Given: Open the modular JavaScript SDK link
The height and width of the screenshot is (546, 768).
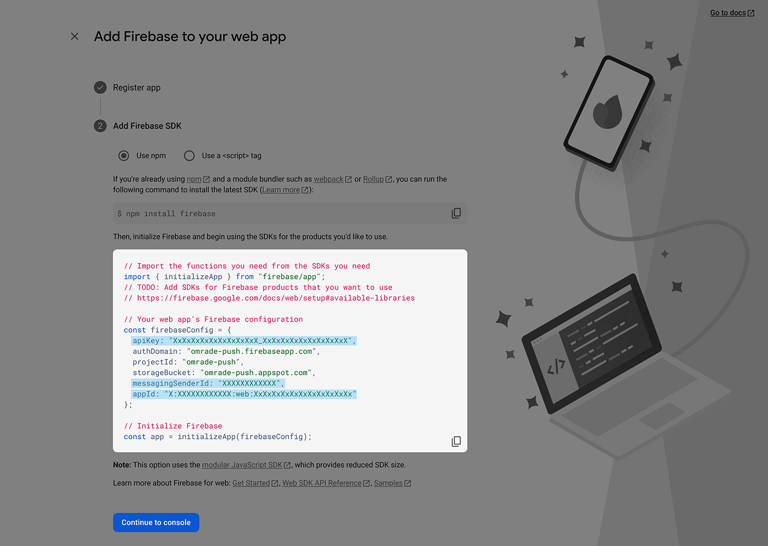Looking at the screenshot, I should 246,465.
